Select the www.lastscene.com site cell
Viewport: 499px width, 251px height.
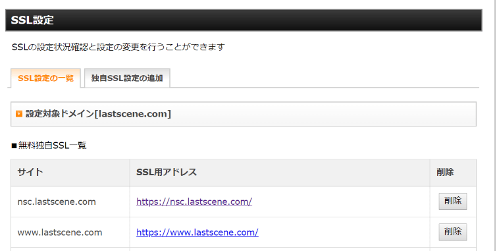coord(70,232)
